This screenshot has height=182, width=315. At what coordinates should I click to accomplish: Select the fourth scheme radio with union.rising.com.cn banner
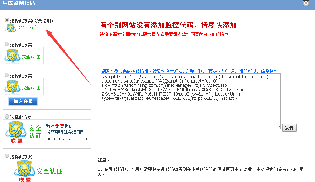click(7, 116)
